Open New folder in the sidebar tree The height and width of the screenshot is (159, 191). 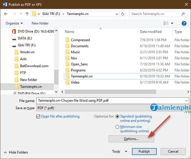(x=26, y=80)
